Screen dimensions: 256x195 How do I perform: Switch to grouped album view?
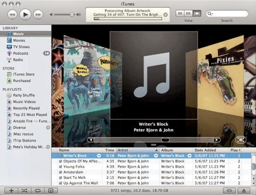coord(188,13)
